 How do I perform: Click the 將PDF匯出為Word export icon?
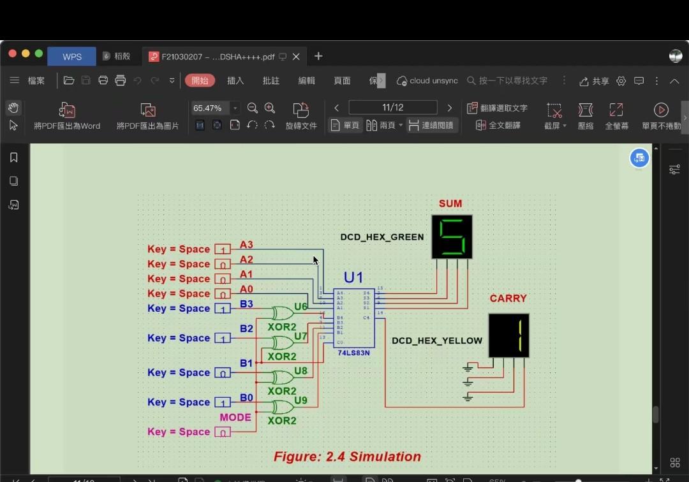(66, 110)
